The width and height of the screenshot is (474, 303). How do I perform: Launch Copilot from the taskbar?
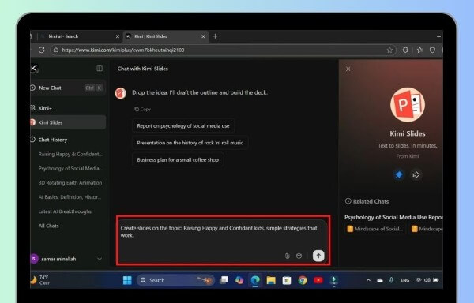[239, 280]
